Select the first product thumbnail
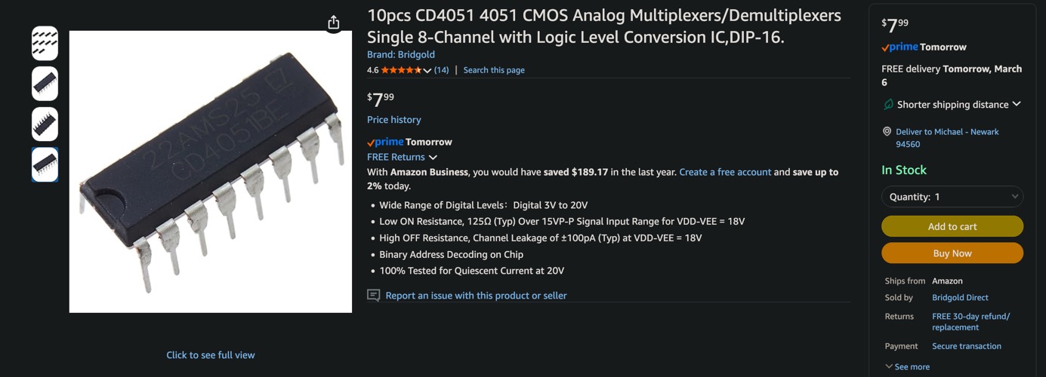The height and width of the screenshot is (377, 1046). 45,44
